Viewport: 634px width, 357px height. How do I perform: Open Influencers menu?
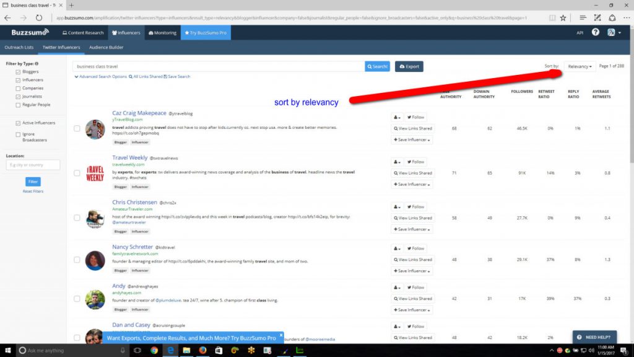tap(126, 33)
